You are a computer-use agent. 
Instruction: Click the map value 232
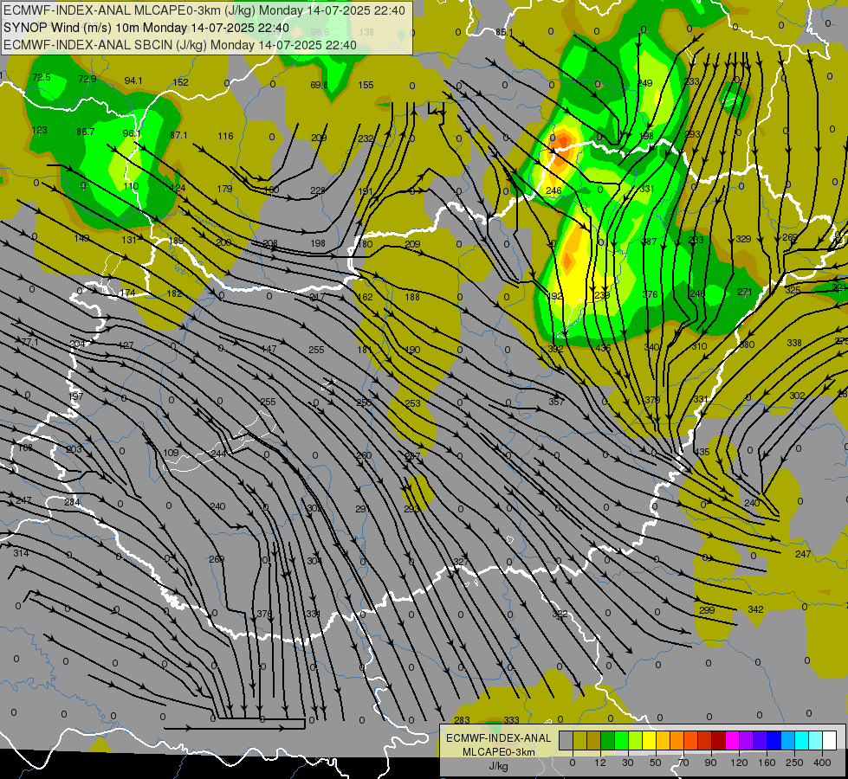pos(366,138)
